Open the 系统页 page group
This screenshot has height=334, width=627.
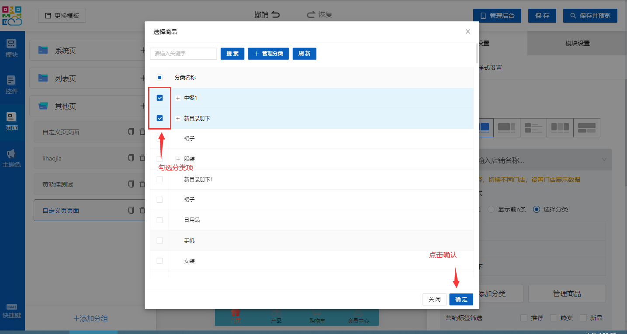pyautogui.click(x=66, y=51)
